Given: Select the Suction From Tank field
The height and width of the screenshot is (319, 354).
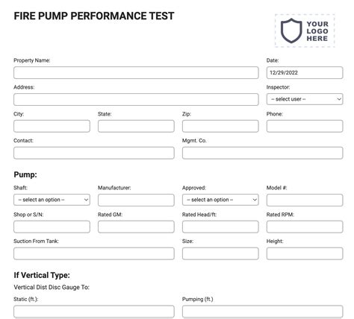Looking at the screenshot, I should pyautogui.click(x=94, y=253).
